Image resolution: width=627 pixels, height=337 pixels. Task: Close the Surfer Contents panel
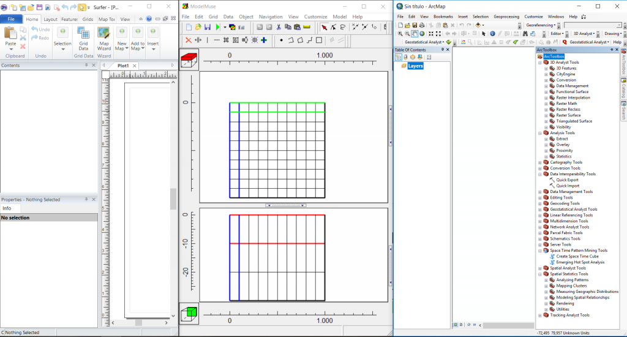coord(94,65)
